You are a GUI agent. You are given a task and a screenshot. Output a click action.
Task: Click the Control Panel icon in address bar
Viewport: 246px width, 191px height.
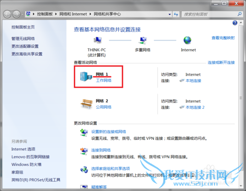pos(28,14)
